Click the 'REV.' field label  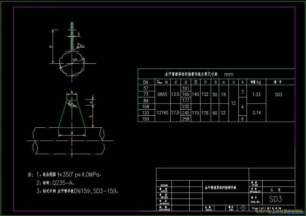pos(232,210)
